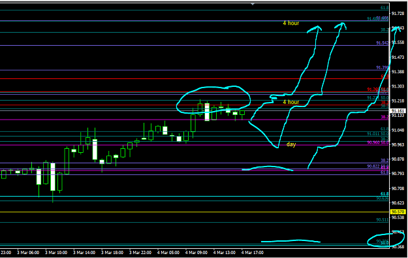Viewport: 408px width, 258px height.
Task: Click the 91.133 price axis label
Action: [398, 116]
